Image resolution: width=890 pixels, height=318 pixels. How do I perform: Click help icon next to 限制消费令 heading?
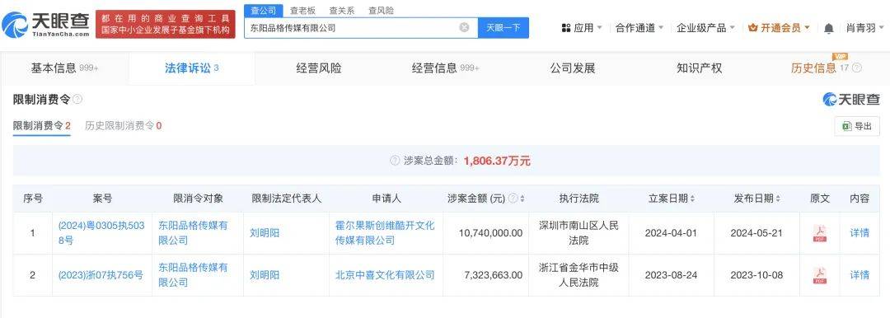click(x=77, y=100)
